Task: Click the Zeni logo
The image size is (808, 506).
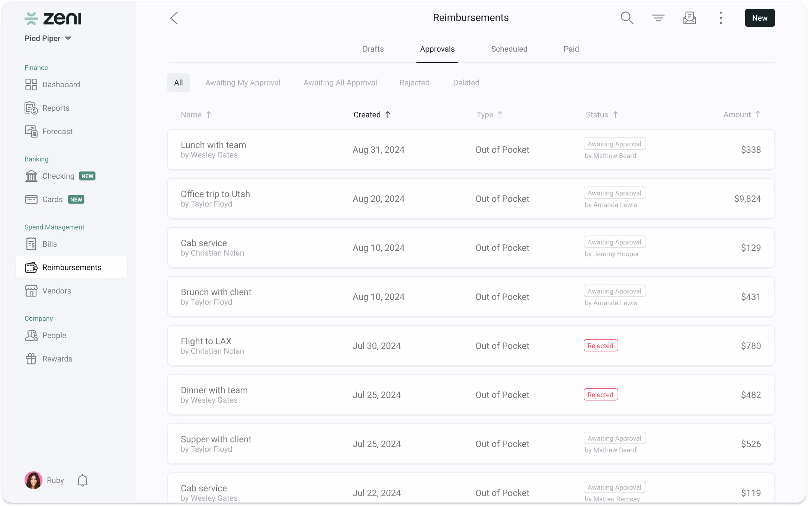Action: [x=53, y=18]
